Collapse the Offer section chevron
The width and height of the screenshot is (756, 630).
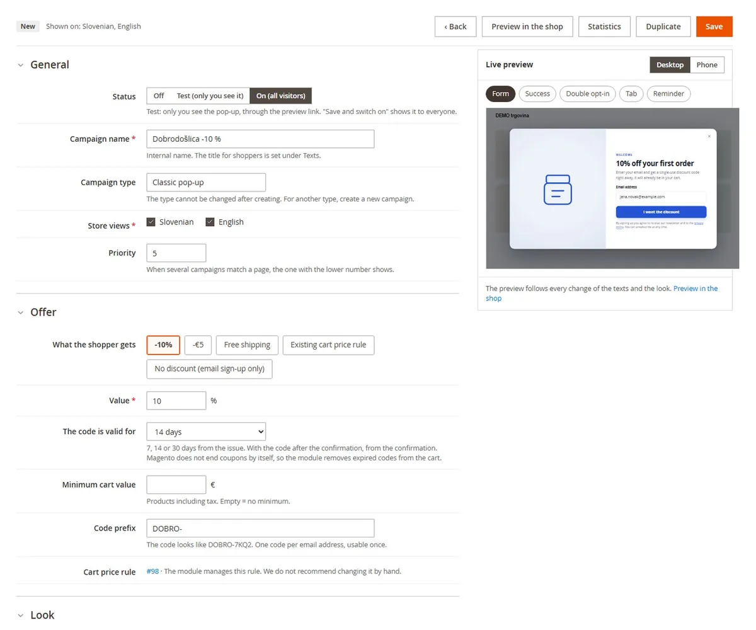coord(21,312)
